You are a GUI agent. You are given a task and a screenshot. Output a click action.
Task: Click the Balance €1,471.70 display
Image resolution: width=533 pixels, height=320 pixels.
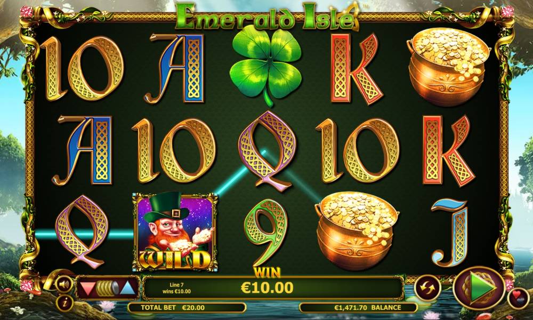(x=358, y=307)
